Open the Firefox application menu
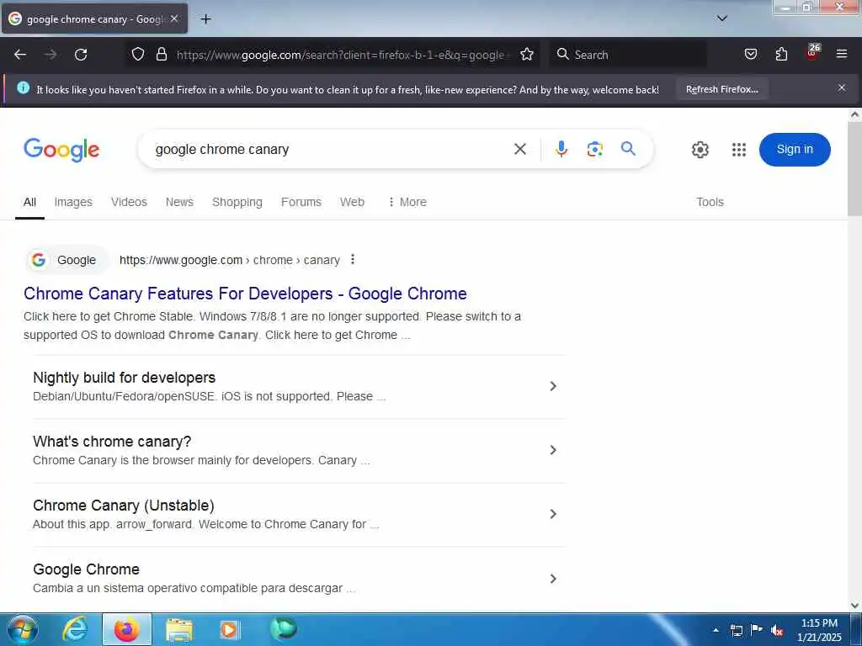The image size is (862, 646). tap(842, 54)
